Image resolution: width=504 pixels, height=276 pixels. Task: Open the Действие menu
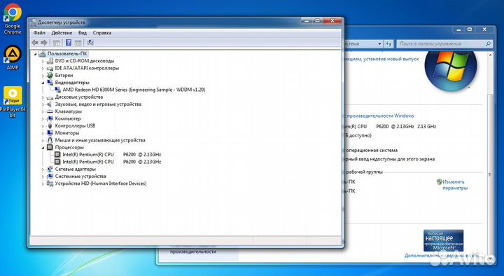point(62,33)
